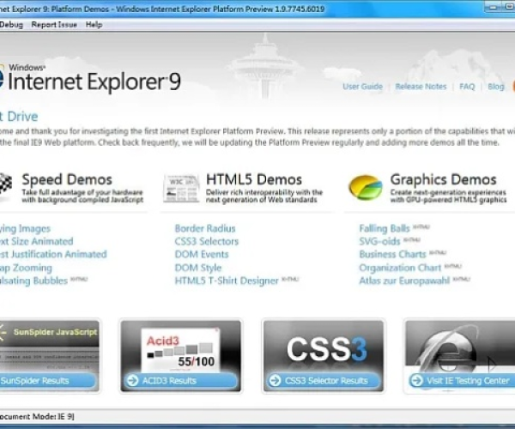
Task: Open the HTML5 T-Shirt Designer demo
Action: point(227,281)
